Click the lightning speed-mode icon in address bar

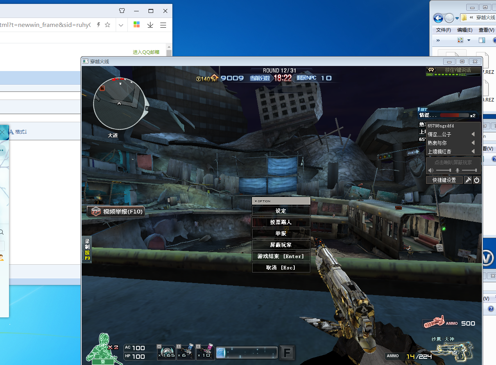tap(98, 25)
